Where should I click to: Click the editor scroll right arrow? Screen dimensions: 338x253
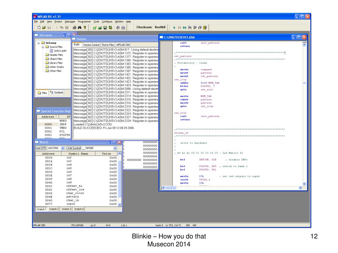300,188
